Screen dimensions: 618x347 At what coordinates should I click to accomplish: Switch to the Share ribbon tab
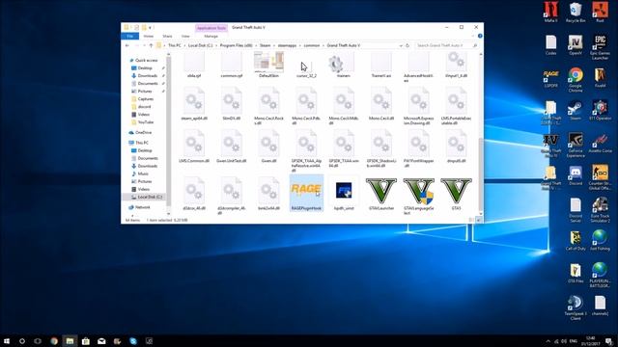[x=167, y=37]
